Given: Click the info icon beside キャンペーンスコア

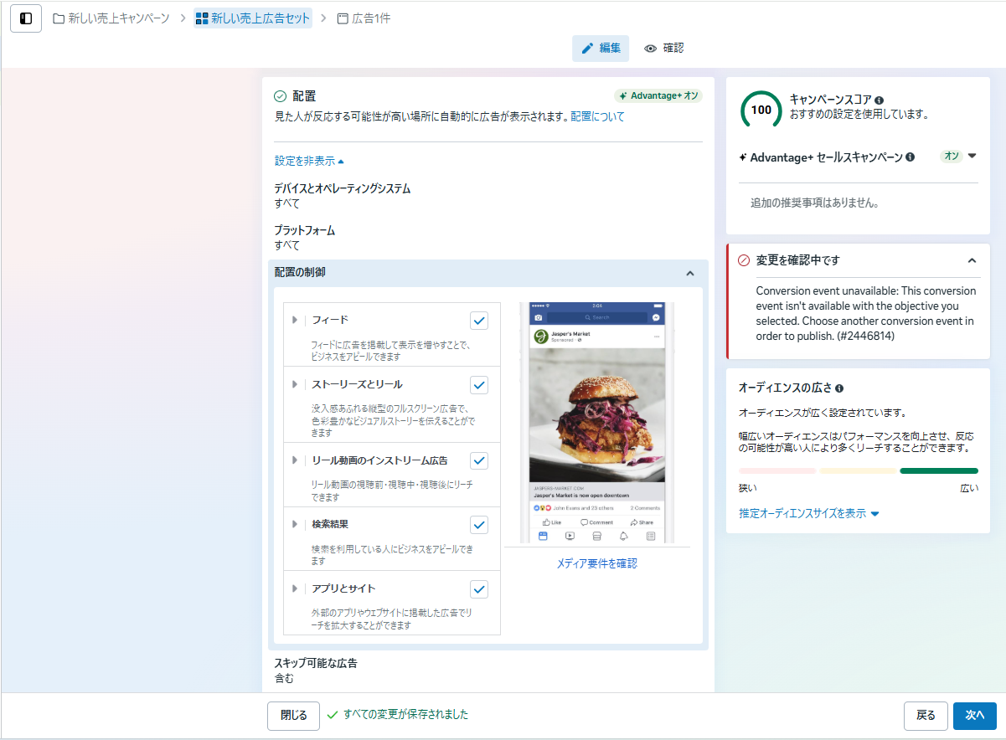Looking at the screenshot, I should tap(879, 100).
